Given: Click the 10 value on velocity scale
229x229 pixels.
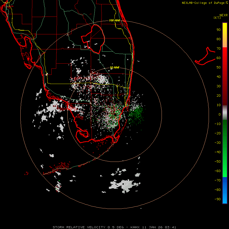Looking at the screenshot, I should (x=219, y=105).
